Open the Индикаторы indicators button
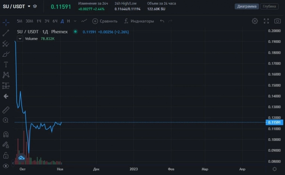This screenshot has width=285, height=175. (x=139, y=21)
